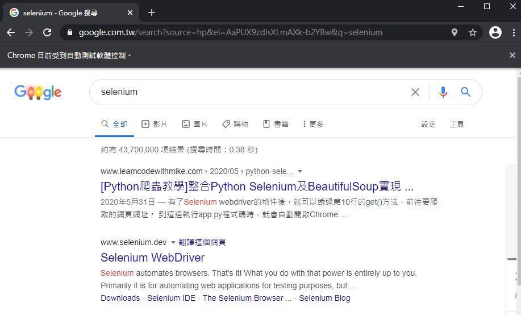Reload the page with the refresh icon
This screenshot has width=521, height=315.
47,32
